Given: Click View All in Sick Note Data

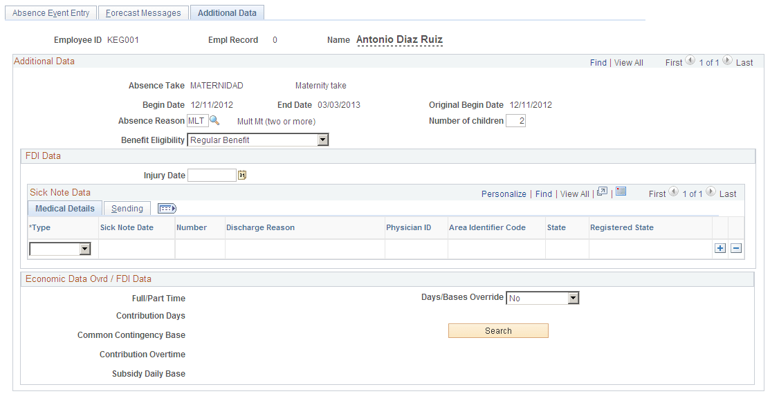Looking at the screenshot, I should point(574,194).
